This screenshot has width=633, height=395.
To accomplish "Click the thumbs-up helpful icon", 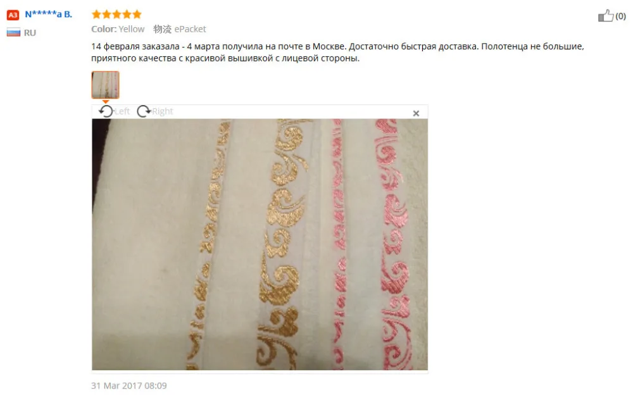I will [606, 16].
